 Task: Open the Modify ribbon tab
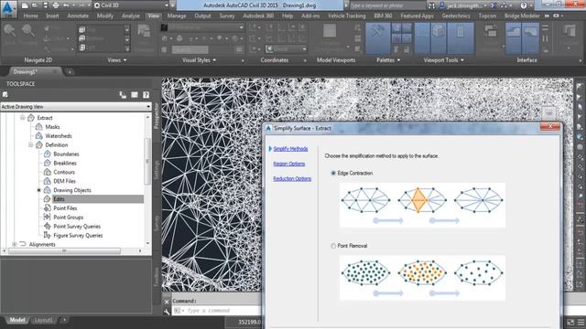click(105, 16)
